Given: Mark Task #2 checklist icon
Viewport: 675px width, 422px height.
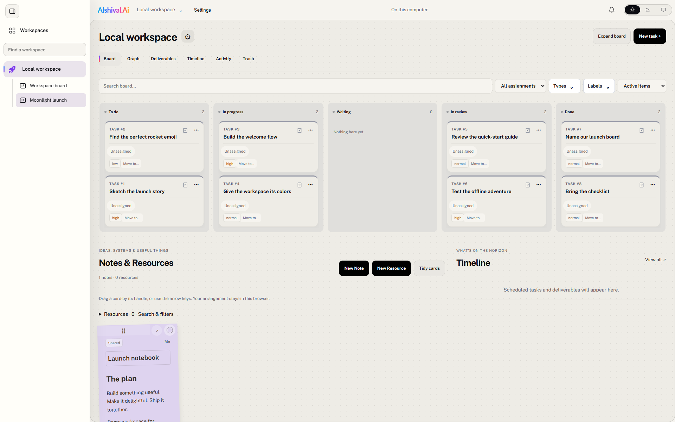Looking at the screenshot, I should coord(185,130).
